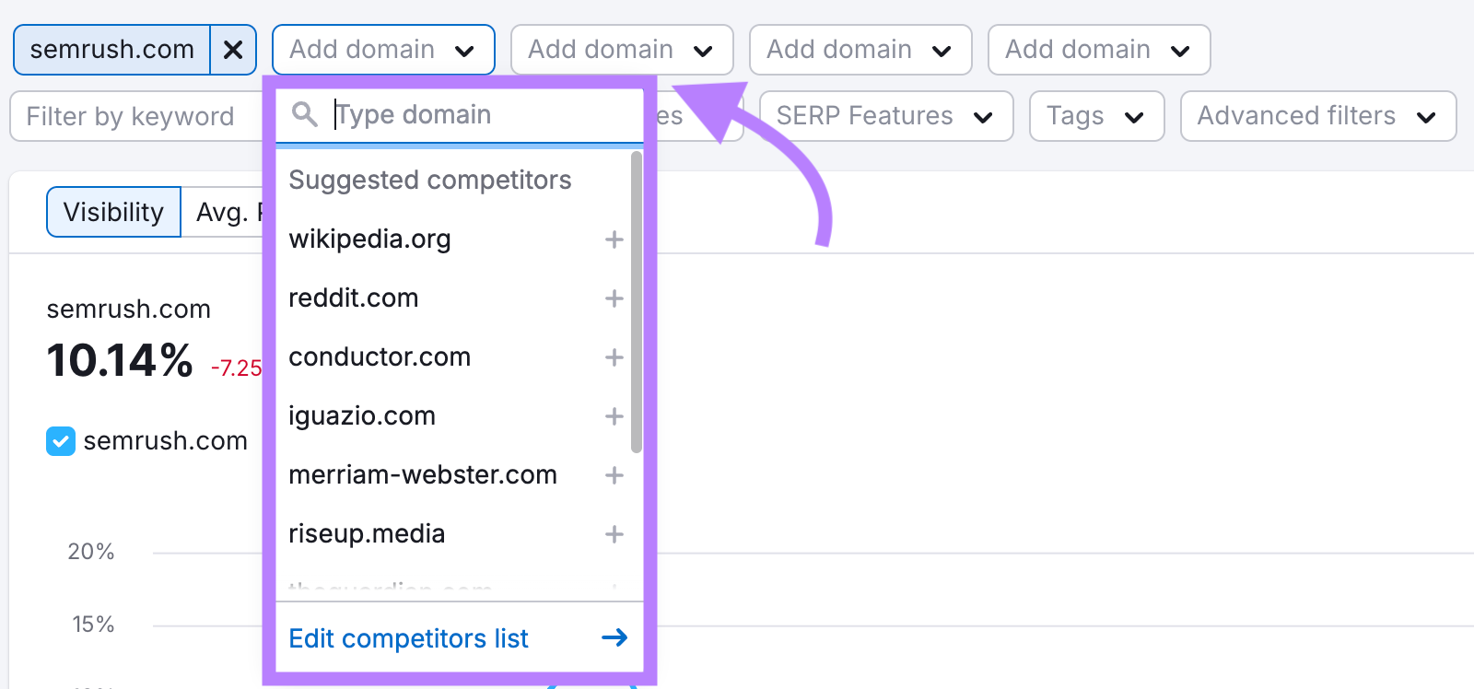Click arrow icon beside Edit competitors list
The height and width of the screenshot is (689, 1474).
coord(614,637)
